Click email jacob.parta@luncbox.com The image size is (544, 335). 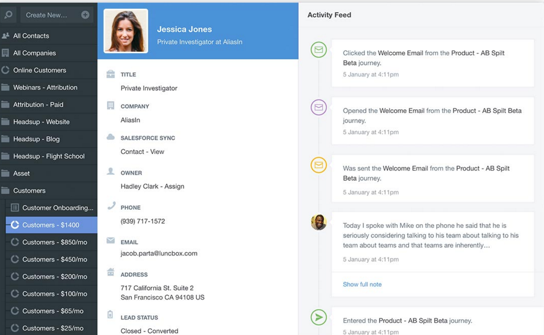pos(159,253)
